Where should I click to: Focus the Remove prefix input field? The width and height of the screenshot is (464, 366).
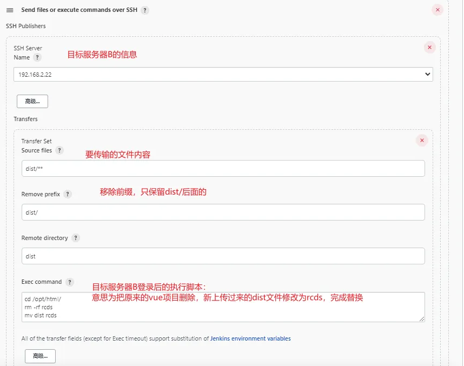point(223,212)
